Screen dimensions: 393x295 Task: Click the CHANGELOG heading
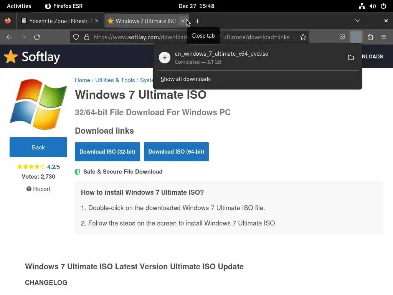pos(46,283)
